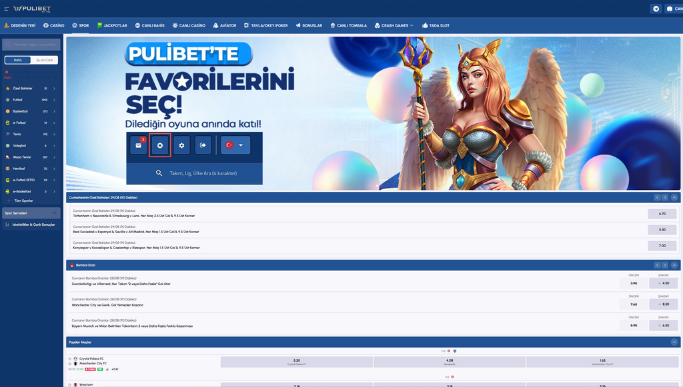Bet on Crystal Palace FC at 5.20
The image size is (683, 387).
pos(297,362)
